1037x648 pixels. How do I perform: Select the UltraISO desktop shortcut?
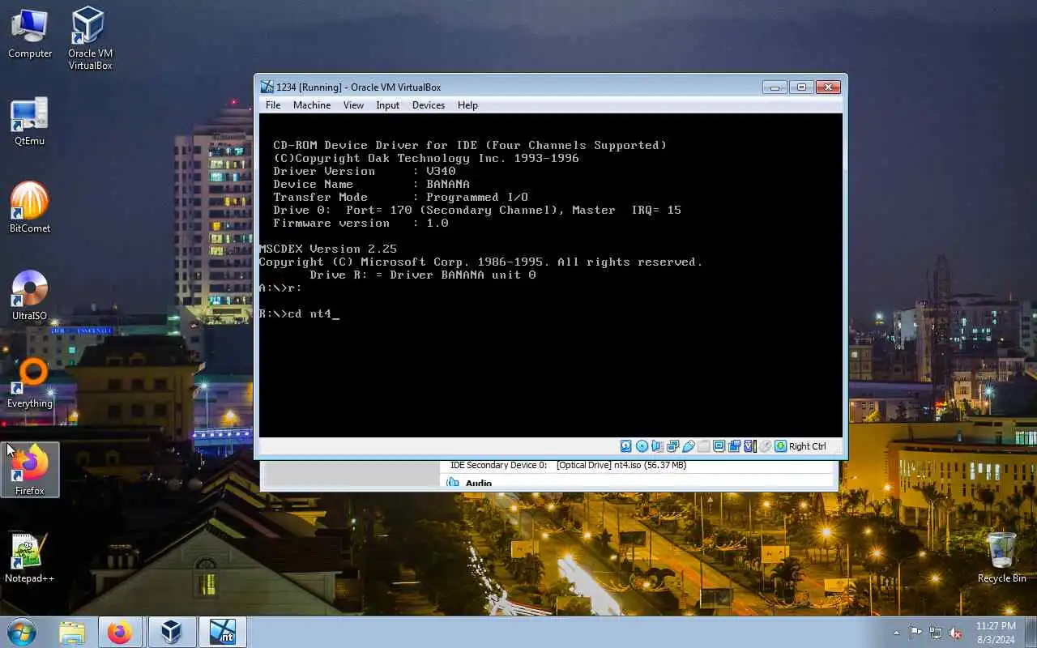pos(30,296)
